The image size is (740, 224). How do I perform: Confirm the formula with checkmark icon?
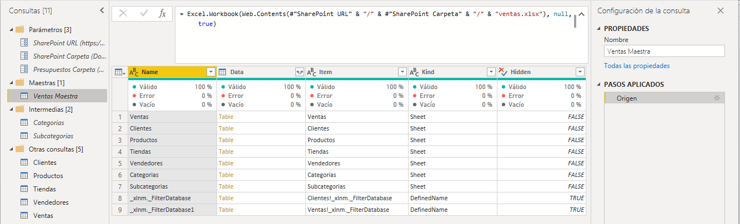coord(143,14)
